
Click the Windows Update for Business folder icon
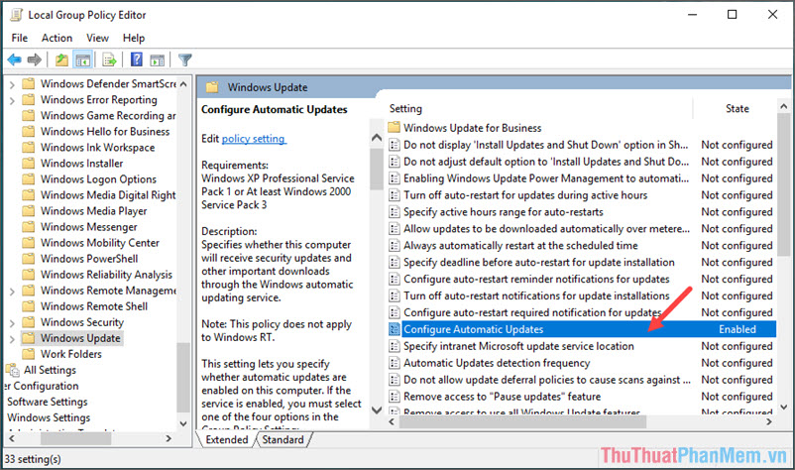394,127
